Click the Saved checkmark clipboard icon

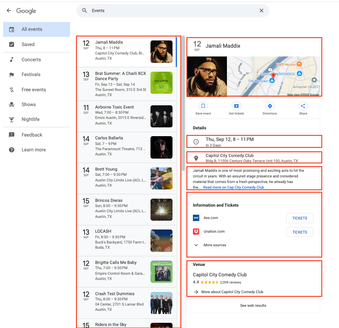click(x=12, y=44)
